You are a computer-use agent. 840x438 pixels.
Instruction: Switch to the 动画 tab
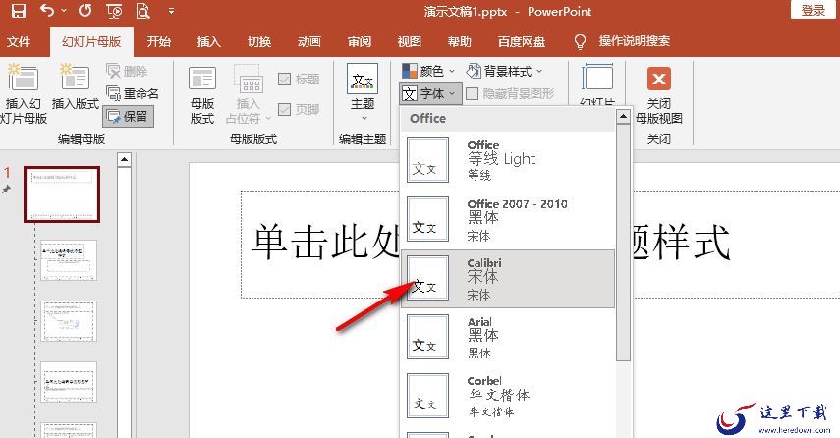[309, 42]
